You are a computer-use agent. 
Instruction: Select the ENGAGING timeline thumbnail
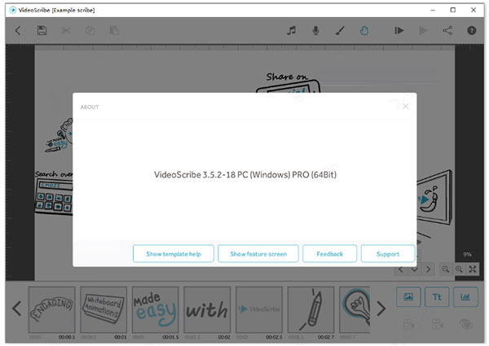tap(52, 310)
